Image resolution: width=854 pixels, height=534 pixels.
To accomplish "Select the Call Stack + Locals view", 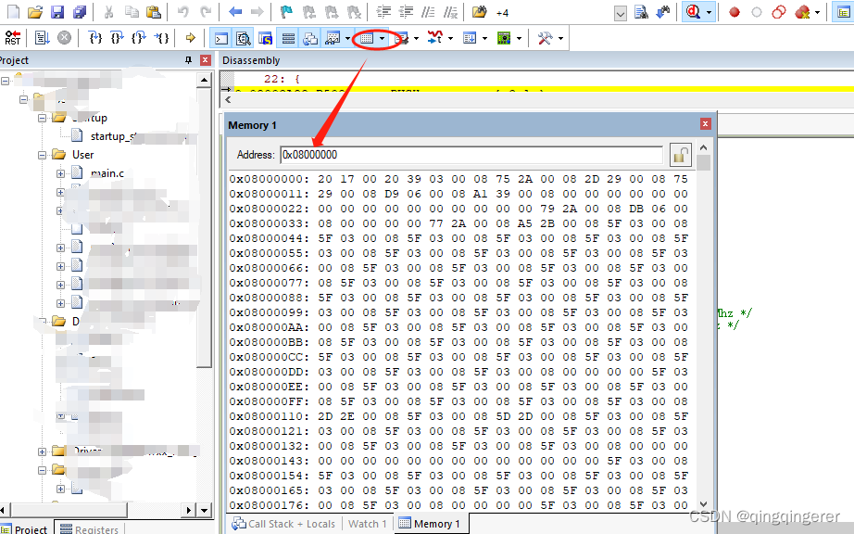I will tap(292, 523).
